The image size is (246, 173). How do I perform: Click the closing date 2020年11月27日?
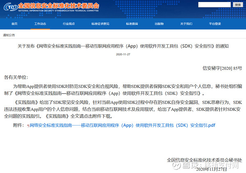click(x=211, y=169)
